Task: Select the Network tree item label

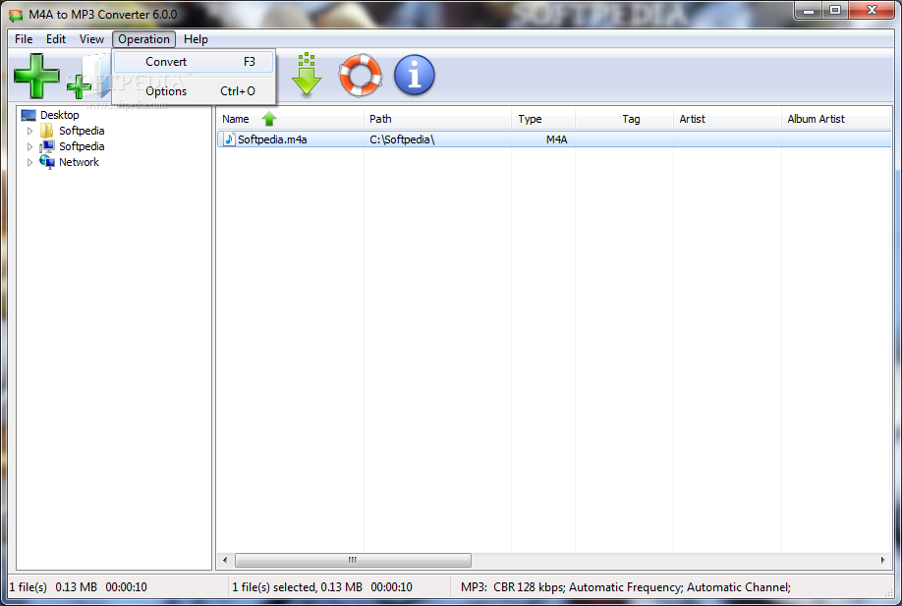Action: 79,162
